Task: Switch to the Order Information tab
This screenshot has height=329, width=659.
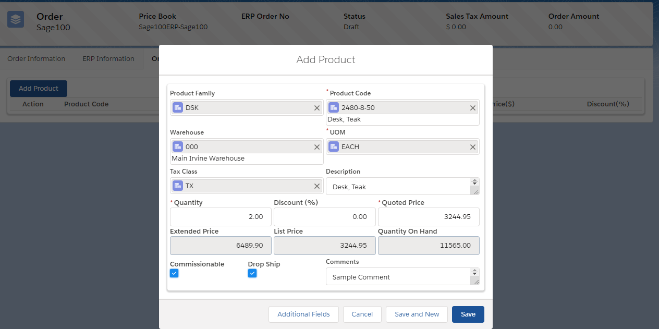Action: tap(36, 59)
